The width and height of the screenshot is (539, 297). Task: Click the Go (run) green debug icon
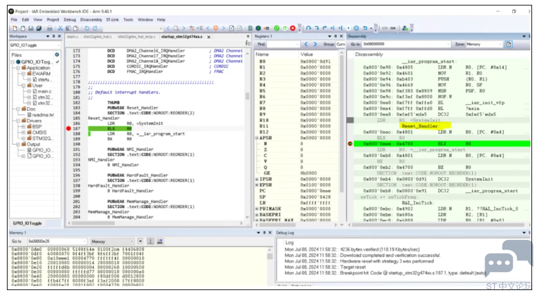point(276,28)
